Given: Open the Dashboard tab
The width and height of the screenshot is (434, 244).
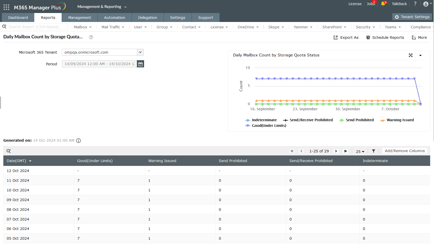Looking at the screenshot, I should tap(18, 18).
